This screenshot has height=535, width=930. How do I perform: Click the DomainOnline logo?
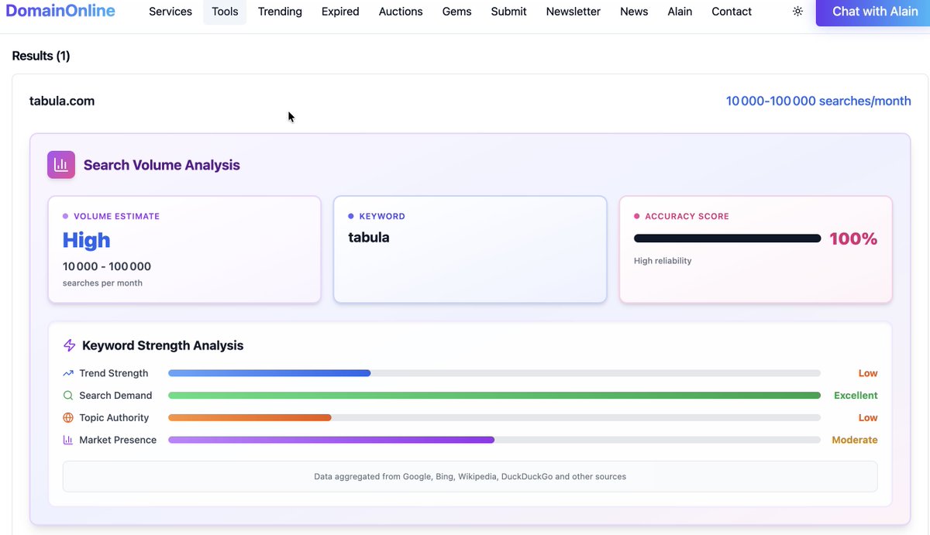(60, 11)
